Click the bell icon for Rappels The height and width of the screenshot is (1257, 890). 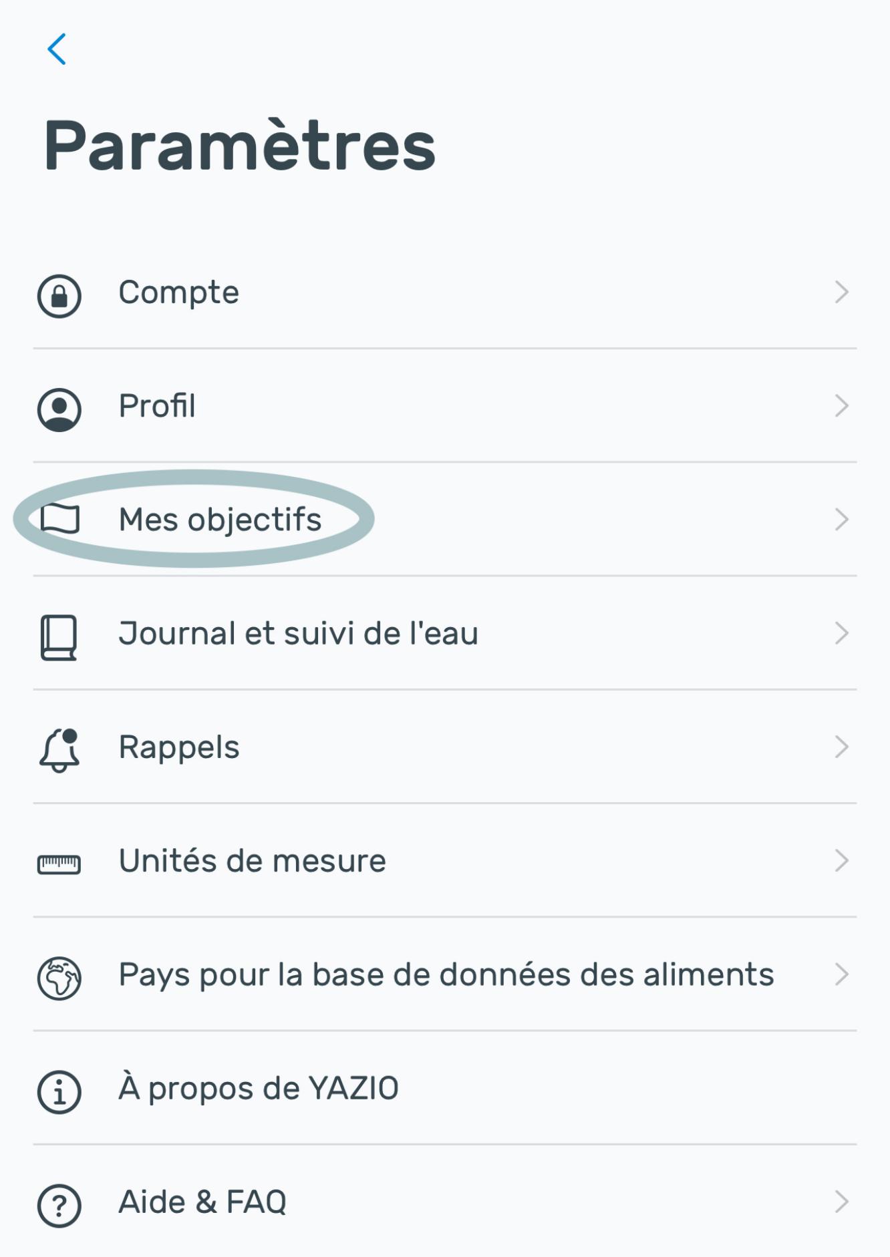point(60,750)
